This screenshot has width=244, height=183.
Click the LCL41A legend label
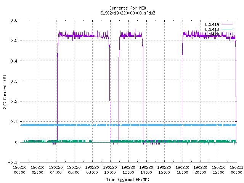[212, 24]
